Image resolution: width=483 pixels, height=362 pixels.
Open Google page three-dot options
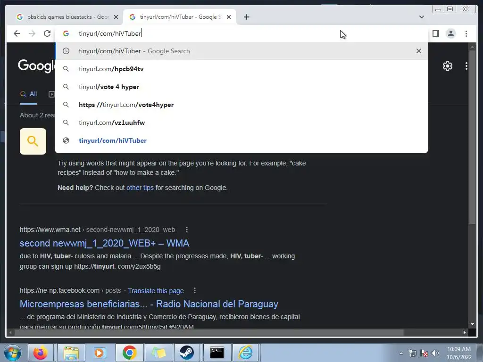466,66
